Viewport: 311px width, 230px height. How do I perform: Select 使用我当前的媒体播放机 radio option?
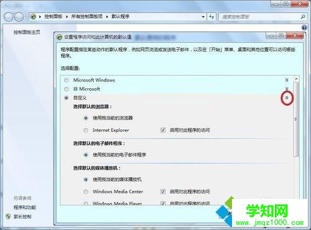coord(86,180)
